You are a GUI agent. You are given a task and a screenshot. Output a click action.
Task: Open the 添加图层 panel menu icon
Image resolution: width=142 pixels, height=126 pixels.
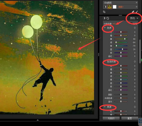click(x=137, y=3)
